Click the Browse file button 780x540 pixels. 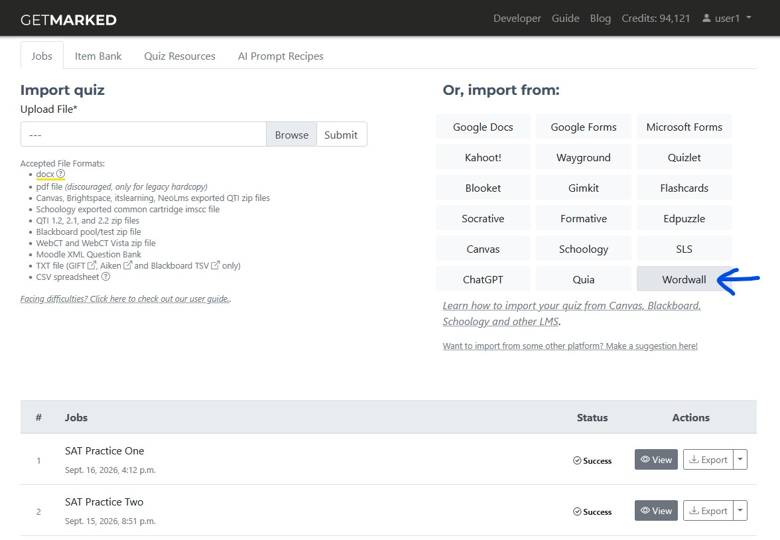point(292,135)
